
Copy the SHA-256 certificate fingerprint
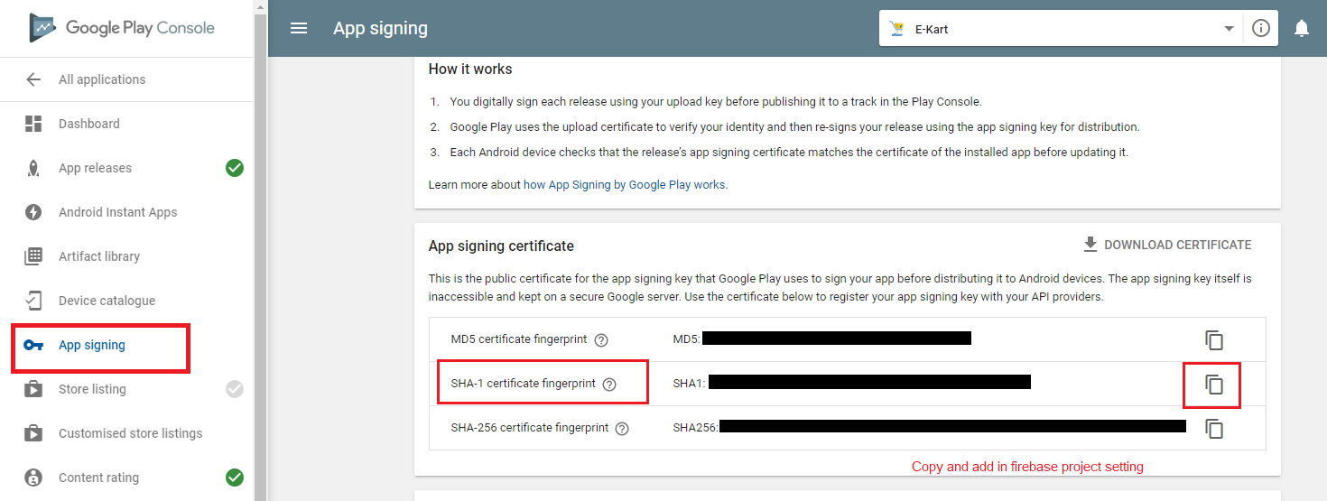tap(1214, 429)
